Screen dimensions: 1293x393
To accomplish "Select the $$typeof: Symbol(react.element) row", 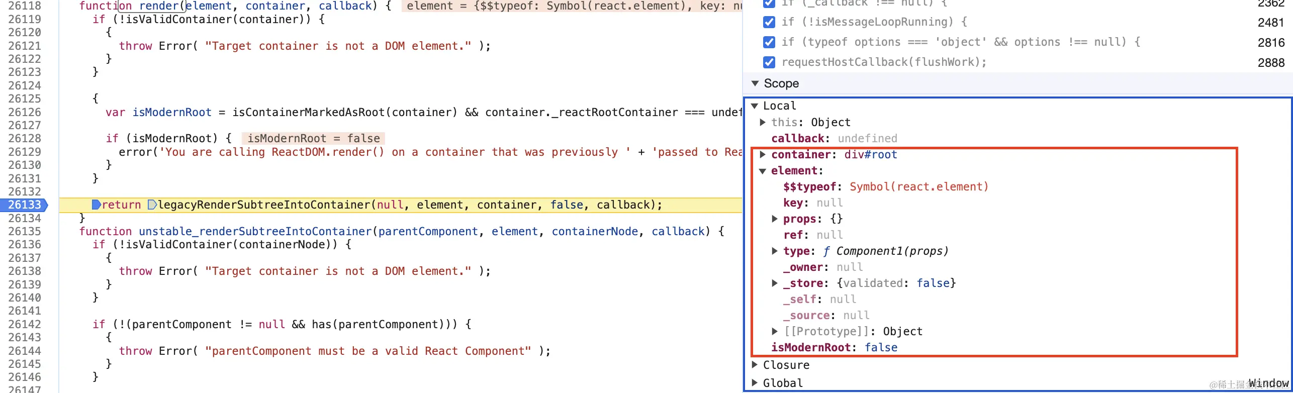I will (886, 186).
